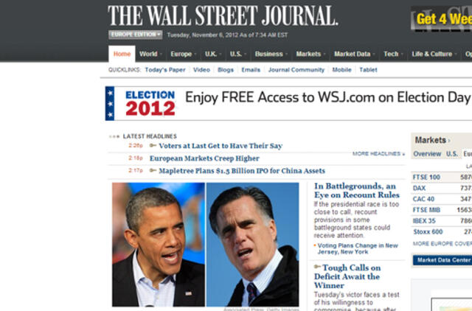Open European Markets Creep Higher headline
Viewport: 472px width, 311px height.
[x=204, y=158]
